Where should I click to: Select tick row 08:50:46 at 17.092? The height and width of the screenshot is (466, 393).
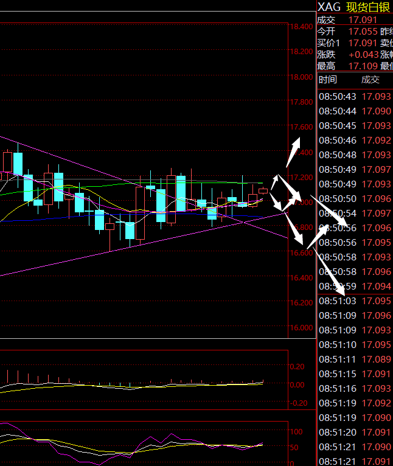click(355, 141)
